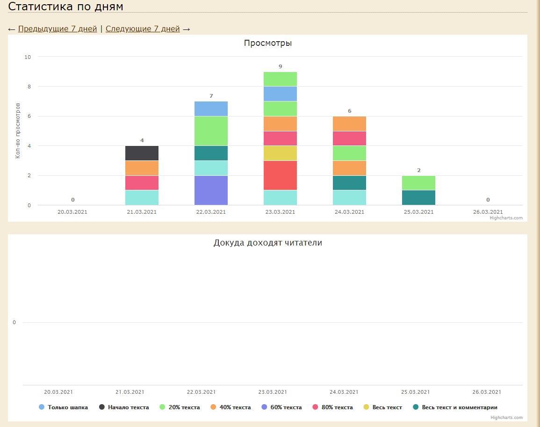Open the next 7 days link
The height and width of the screenshot is (427, 540).
click(143, 29)
